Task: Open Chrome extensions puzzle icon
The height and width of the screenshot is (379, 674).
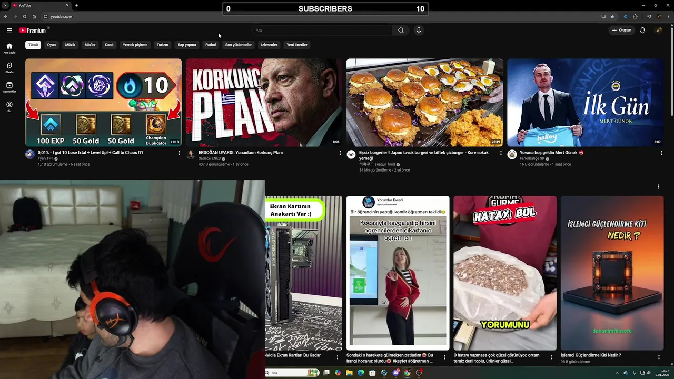Action: pos(635,16)
